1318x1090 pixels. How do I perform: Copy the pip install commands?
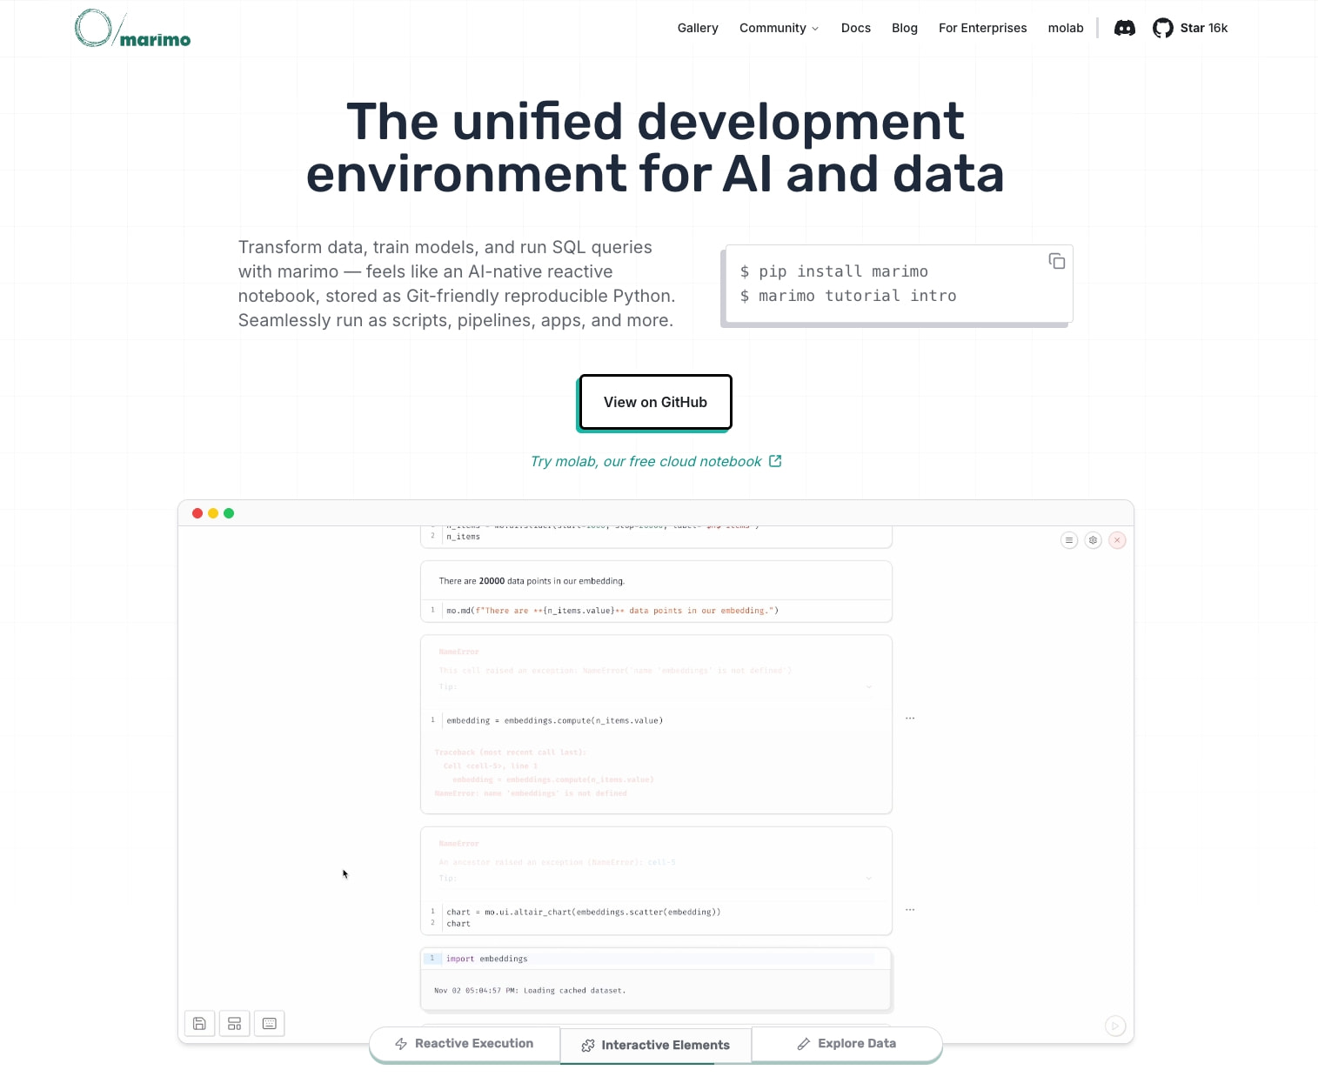point(1056,261)
